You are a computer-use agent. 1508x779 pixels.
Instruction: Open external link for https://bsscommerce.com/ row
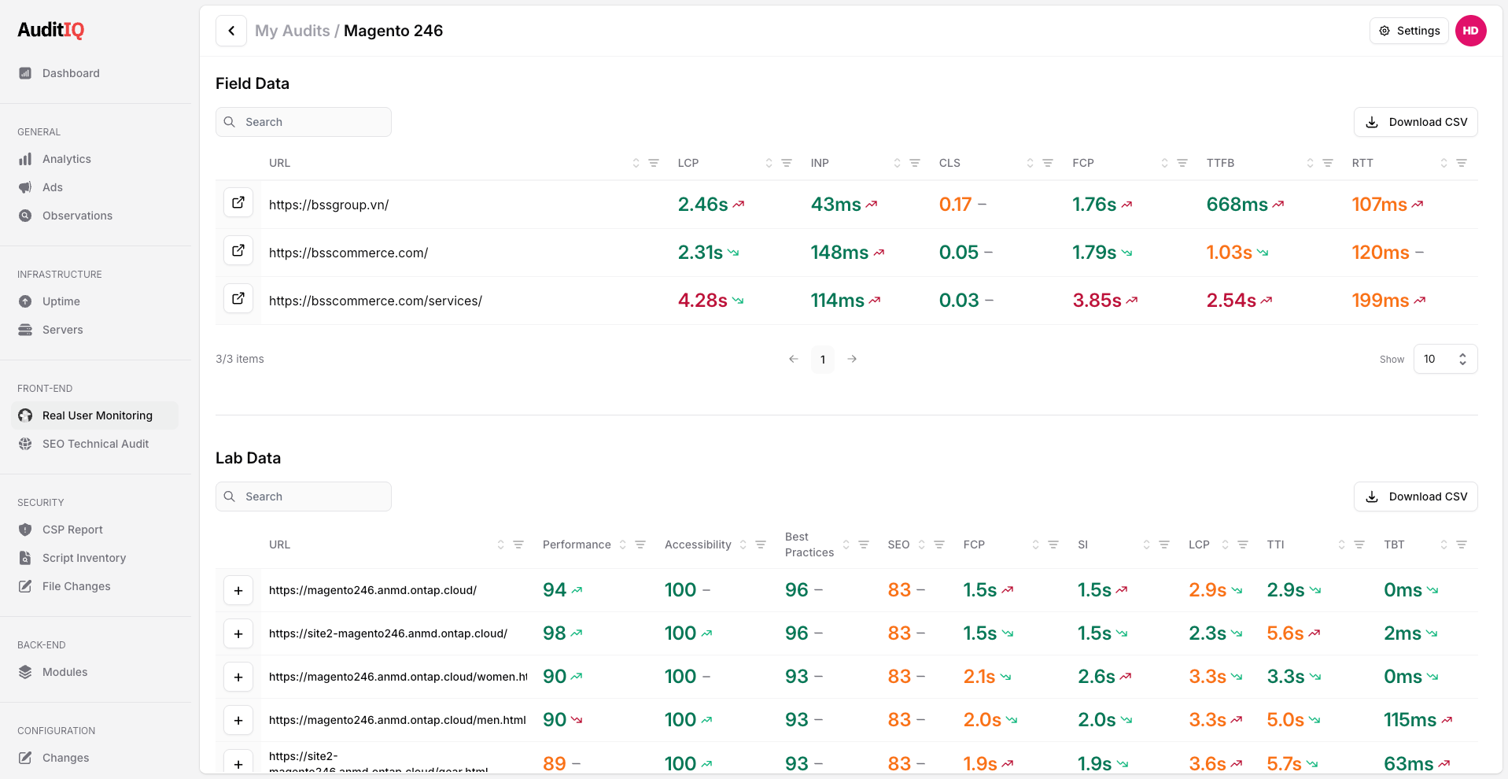pos(238,251)
